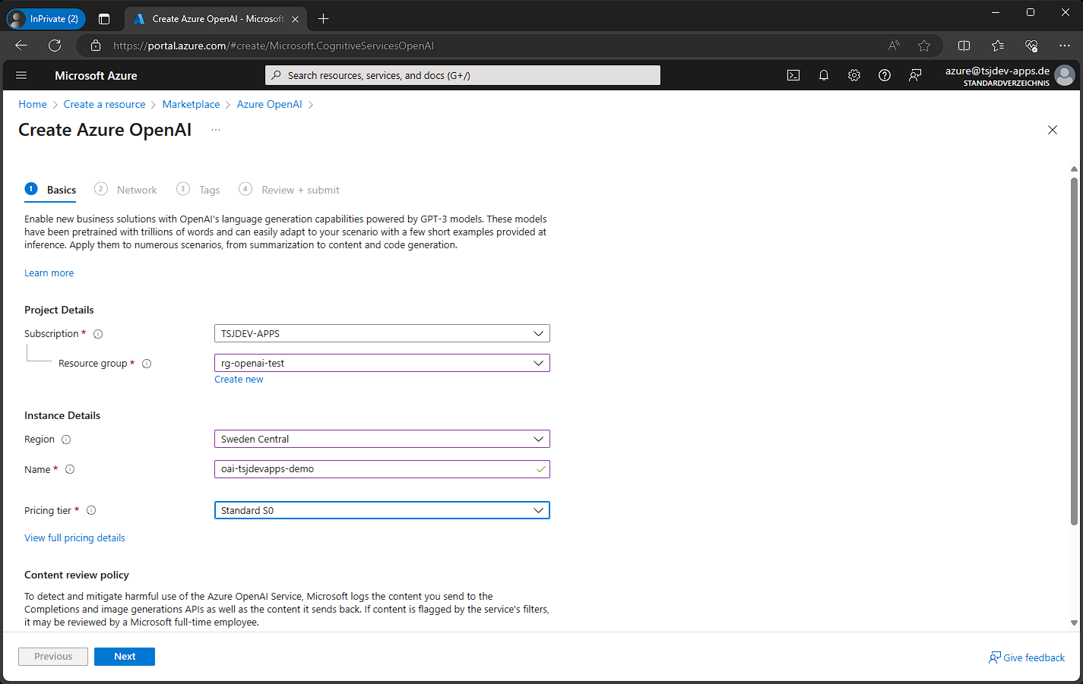Image resolution: width=1083 pixels, height=684 pixels.
Task: Click the info icon beside Subscription
Action: pyautogui.click(x=98, y=334)
